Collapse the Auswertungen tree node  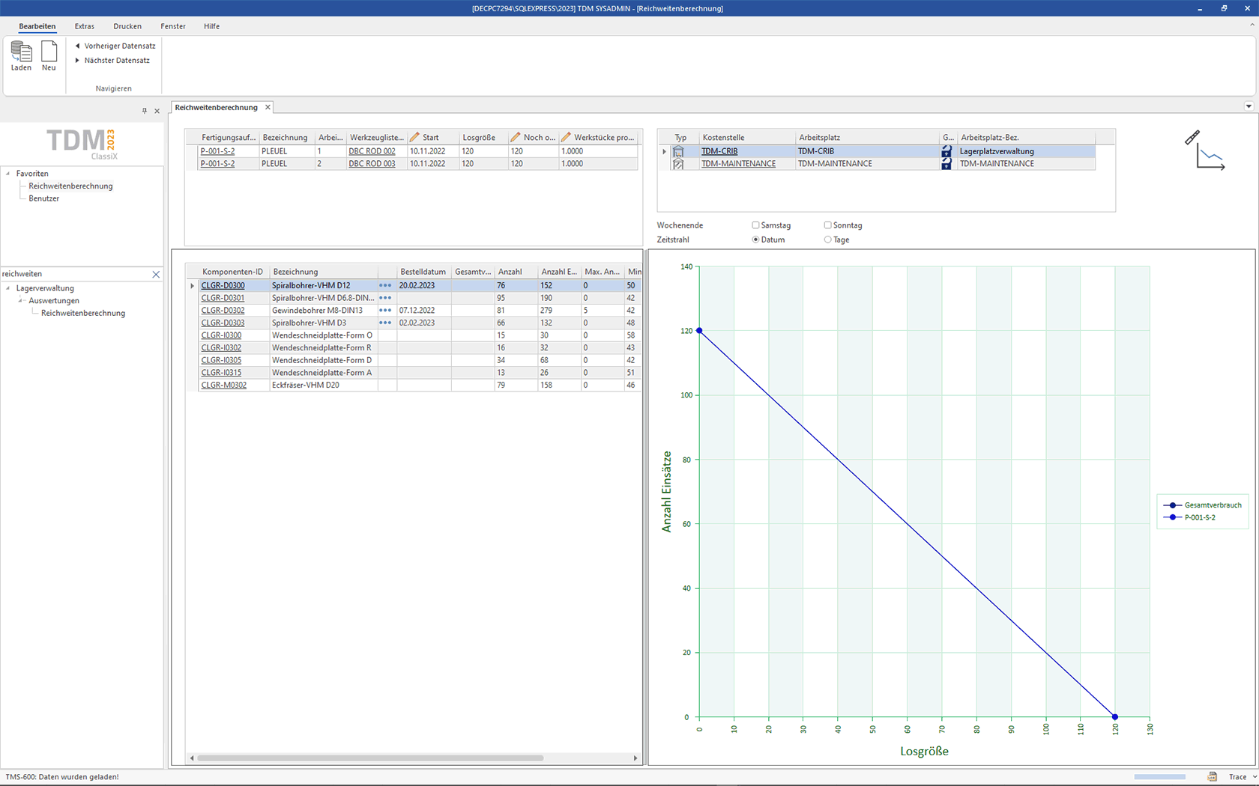click(21, 300)
